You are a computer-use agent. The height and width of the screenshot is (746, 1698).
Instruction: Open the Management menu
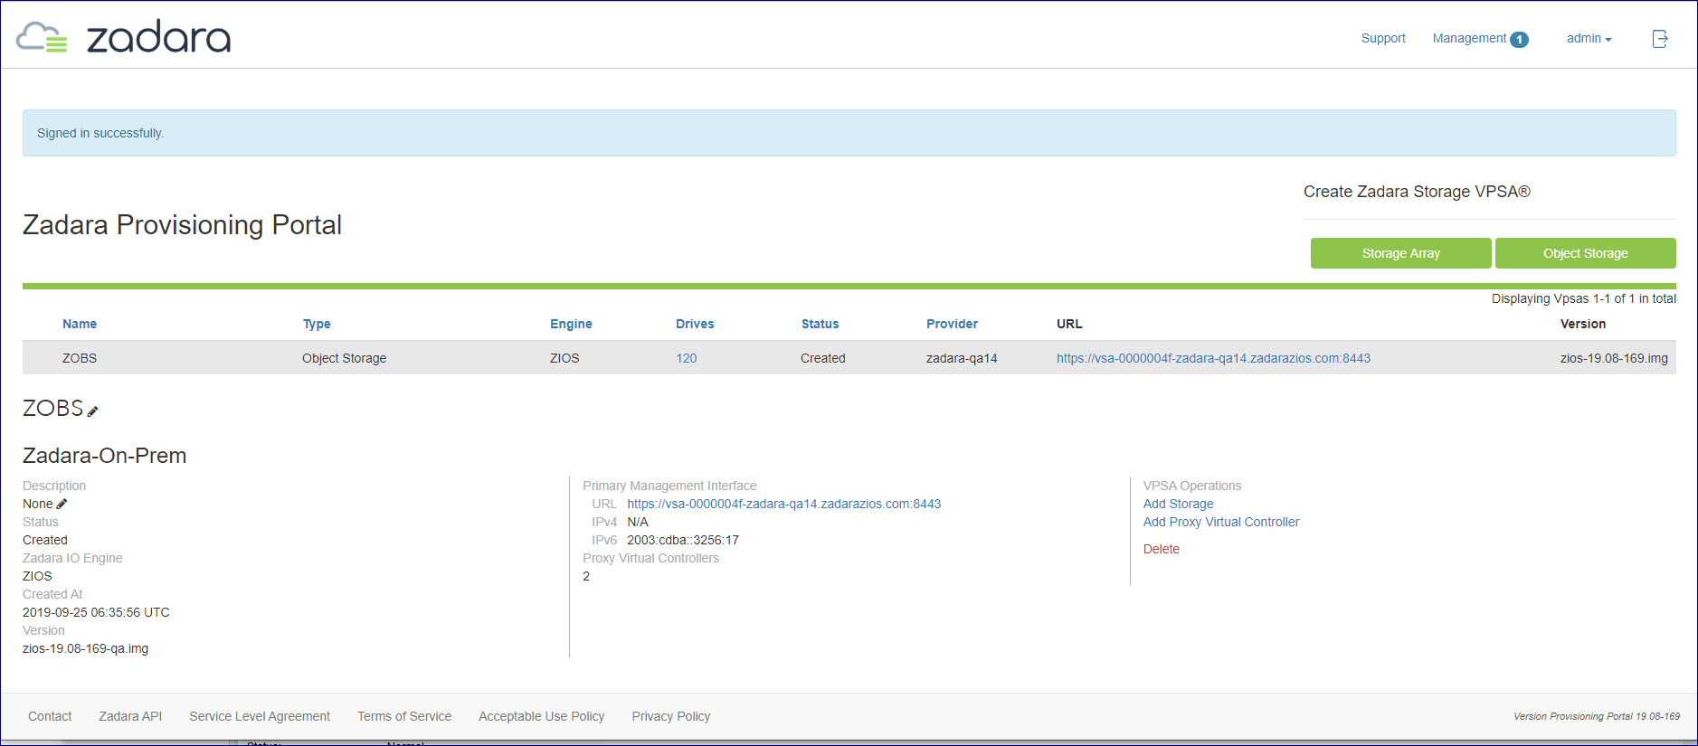(1469, 38)
